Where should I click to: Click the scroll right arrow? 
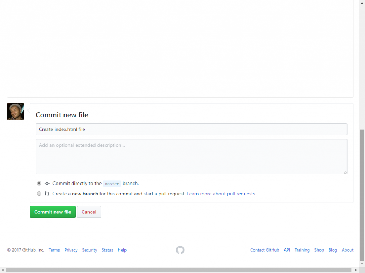point(356,270)
